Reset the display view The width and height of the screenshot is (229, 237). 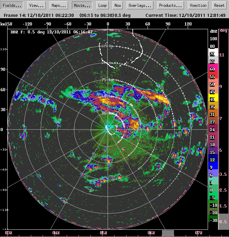[x=219, y=6]
